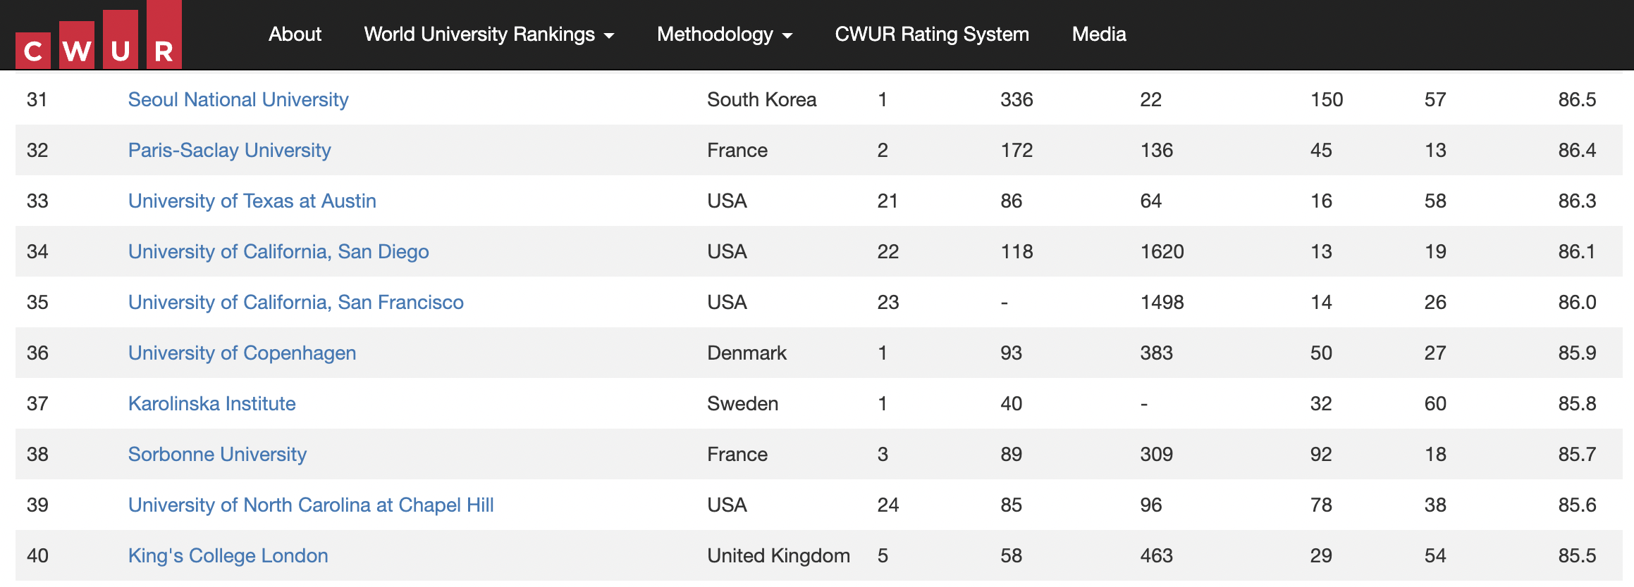Open University of North Carolina at Chapel Hill
Viewport: 1634px width, 587px height.
click(x=311, y=505)
